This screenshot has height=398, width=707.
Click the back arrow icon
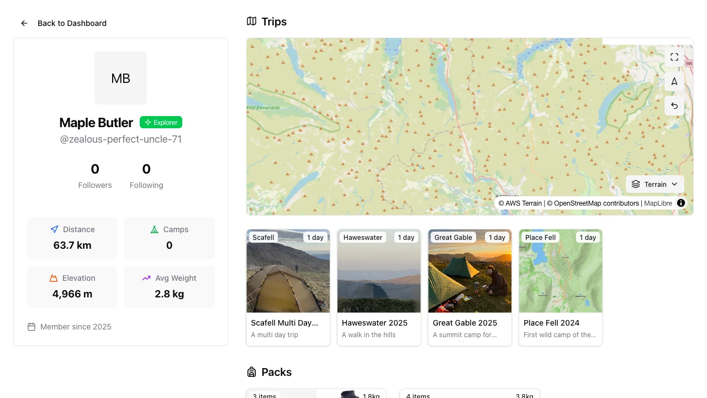pos(24,23)
